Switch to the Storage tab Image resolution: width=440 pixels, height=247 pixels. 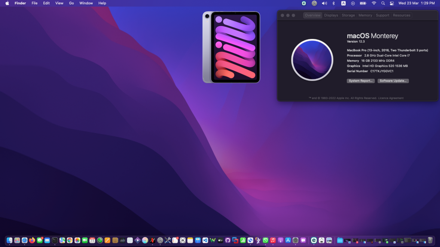[348, 15]
